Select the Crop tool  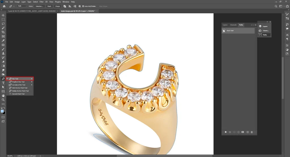[x=3, y=32]
